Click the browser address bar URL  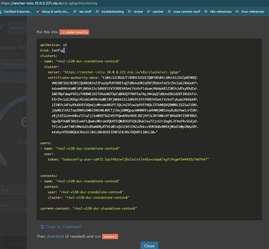tap(49, 3)
